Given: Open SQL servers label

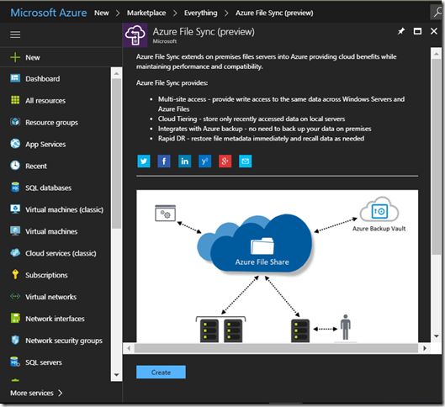Looking at the screenshot, I should pyautogui.click(x=44, y=362).
